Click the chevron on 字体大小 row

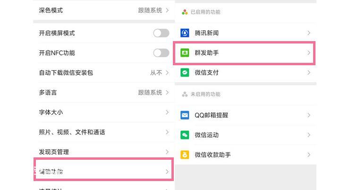coord(167,112)
